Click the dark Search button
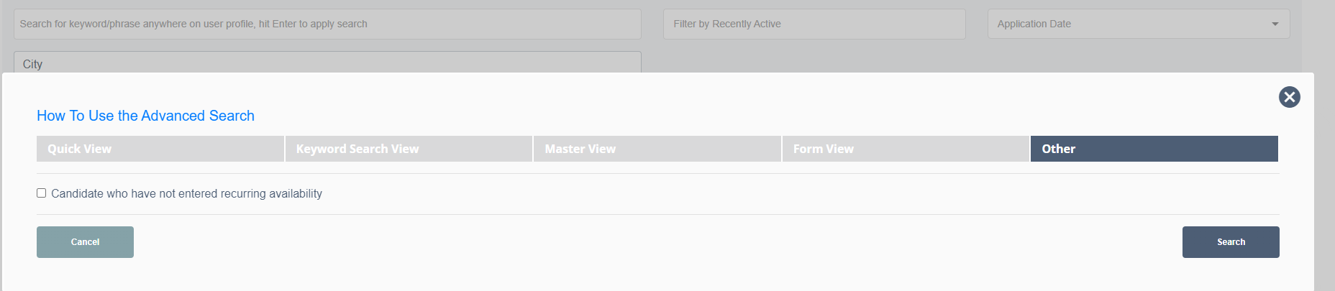 coord(1230,242)
